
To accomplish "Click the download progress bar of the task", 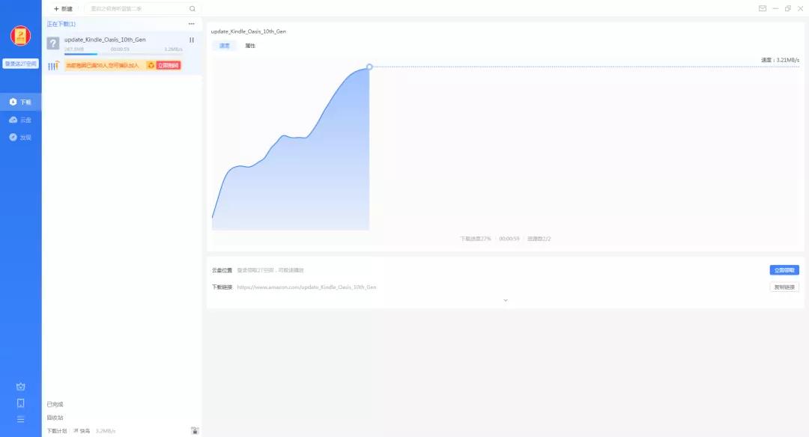I will [x=124, y=54].
